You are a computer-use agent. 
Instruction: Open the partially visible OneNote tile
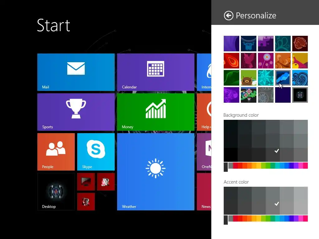tap(204, 152)
